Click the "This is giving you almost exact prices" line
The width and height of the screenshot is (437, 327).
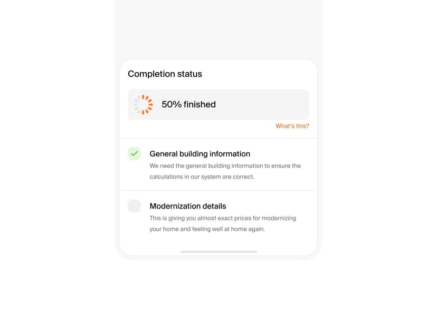(223, 218)
